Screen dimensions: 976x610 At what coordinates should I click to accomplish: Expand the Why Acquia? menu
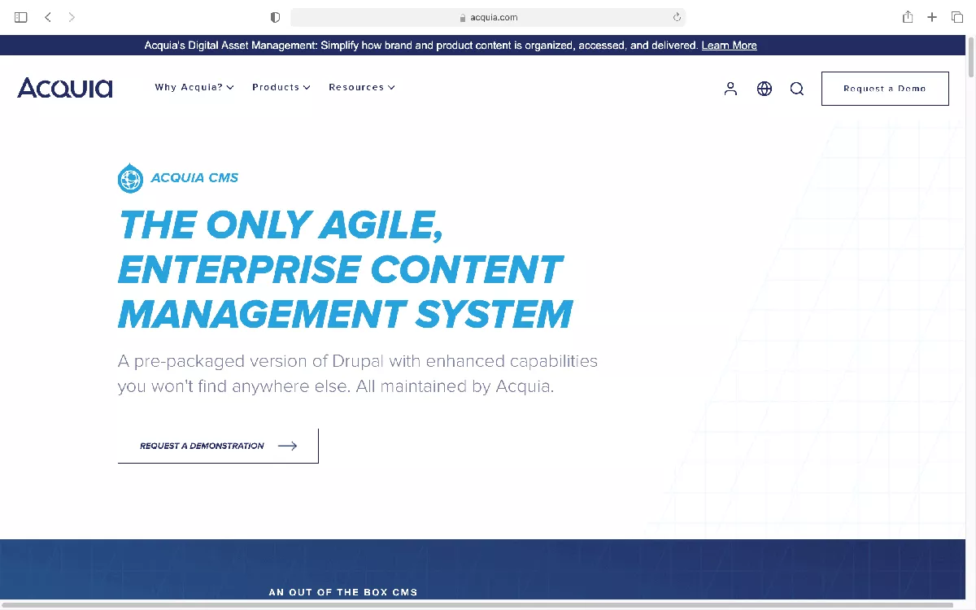(194, 87)
